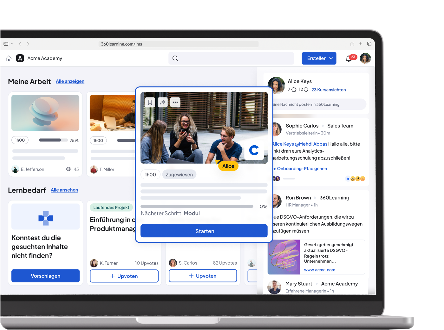Expand the browser sidebar dropdown arrow
The image size is (444, 330).
12,44
